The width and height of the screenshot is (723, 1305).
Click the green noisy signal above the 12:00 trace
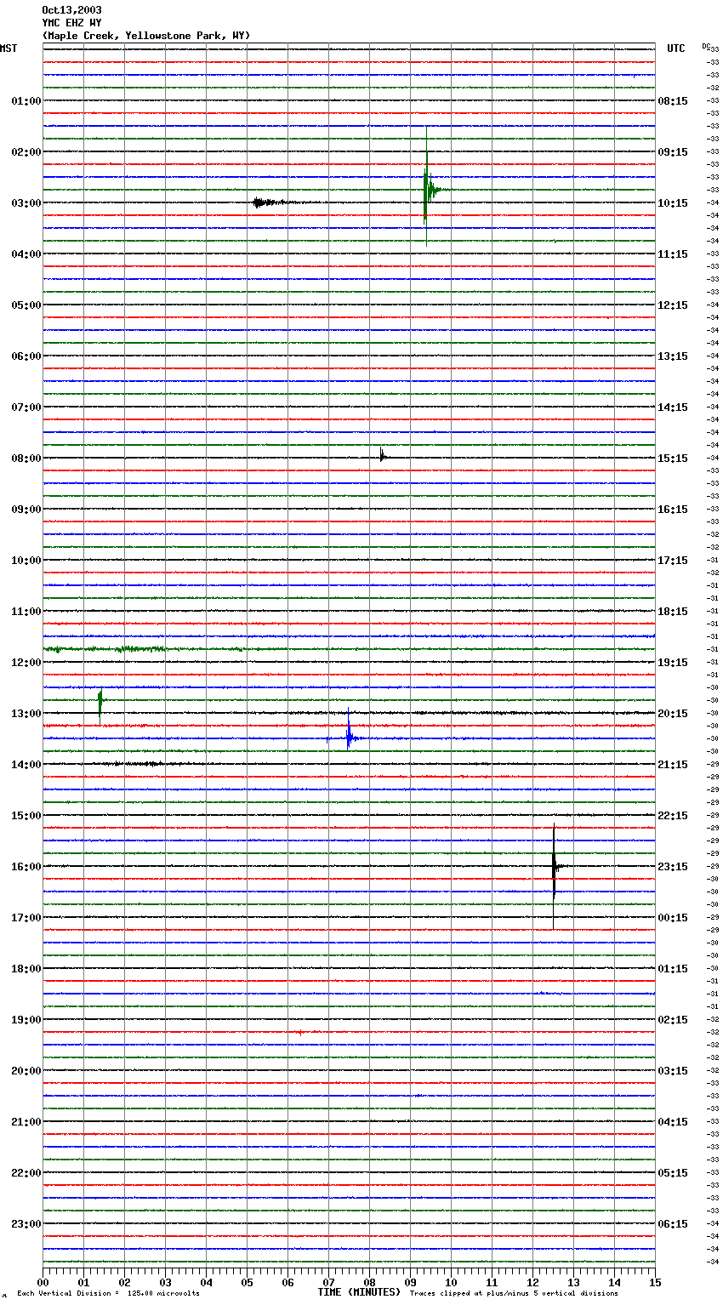pyautogui.click(x=106, y=649)
